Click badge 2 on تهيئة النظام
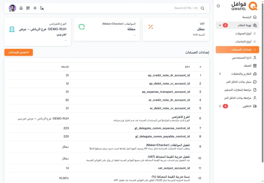The image size is (264, 183). coord(225,25)
